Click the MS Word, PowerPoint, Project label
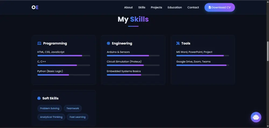269x128 pixels. 194,52
